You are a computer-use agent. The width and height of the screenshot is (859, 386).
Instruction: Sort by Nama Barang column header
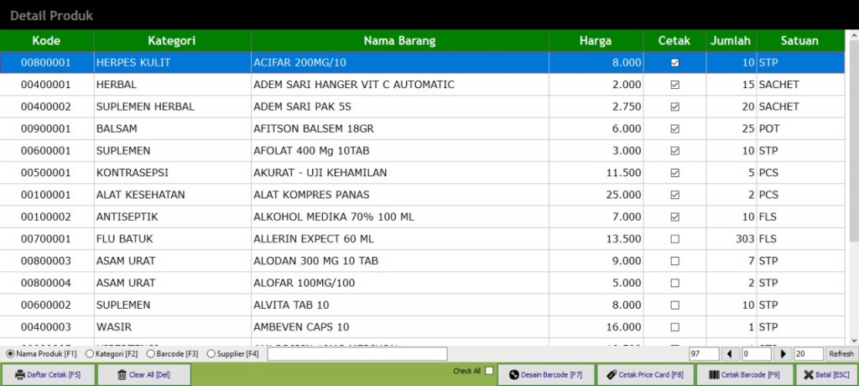(399, 40)
